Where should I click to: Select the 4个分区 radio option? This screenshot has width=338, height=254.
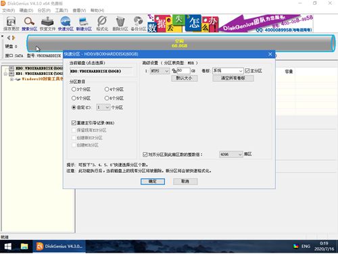(107, 89)
